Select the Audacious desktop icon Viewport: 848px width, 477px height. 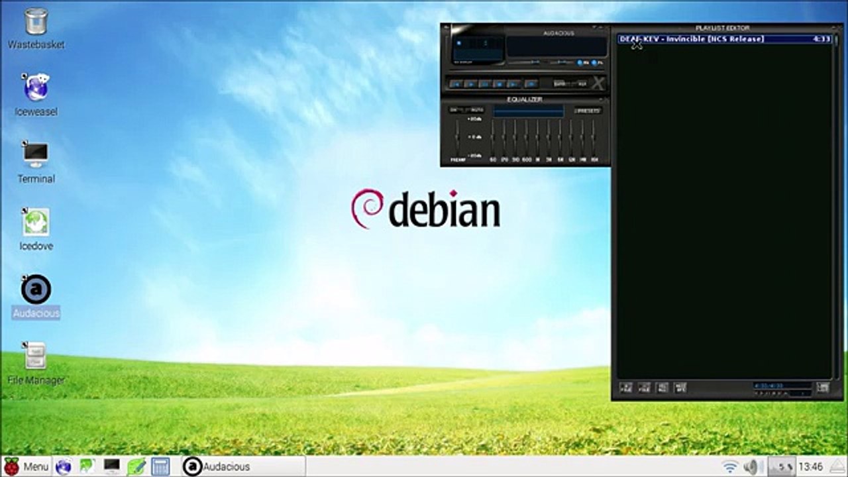tap(36, 296)
